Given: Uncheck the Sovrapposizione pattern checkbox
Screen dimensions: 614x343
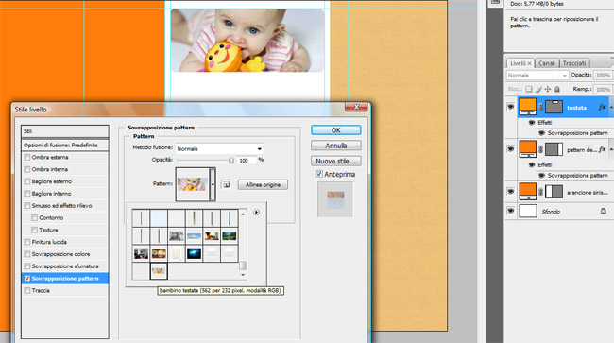Looking at the screenshot, I should click(27, 279).
